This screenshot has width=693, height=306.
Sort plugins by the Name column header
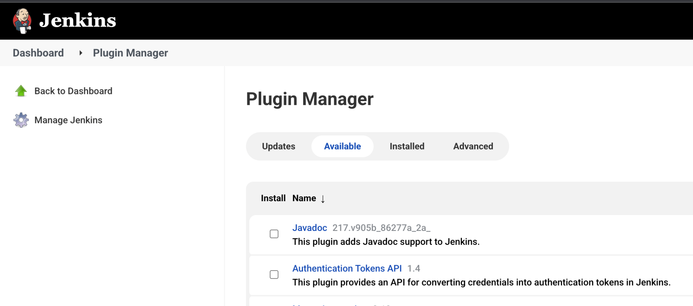tap(304, 198)
